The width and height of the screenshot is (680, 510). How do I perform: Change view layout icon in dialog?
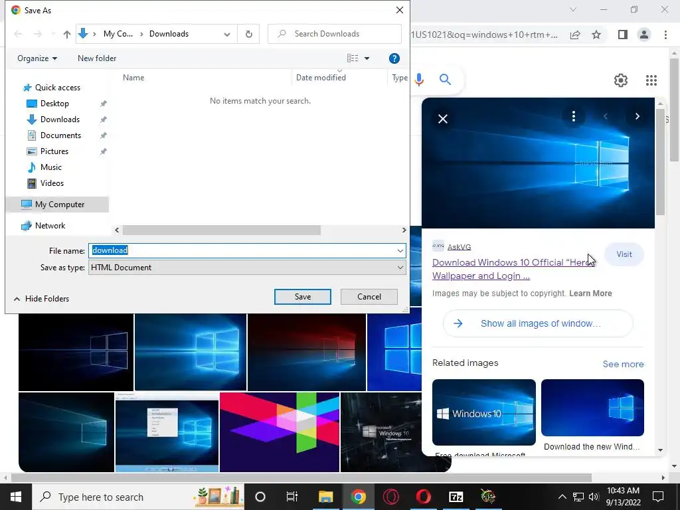(x=353, y=58)
